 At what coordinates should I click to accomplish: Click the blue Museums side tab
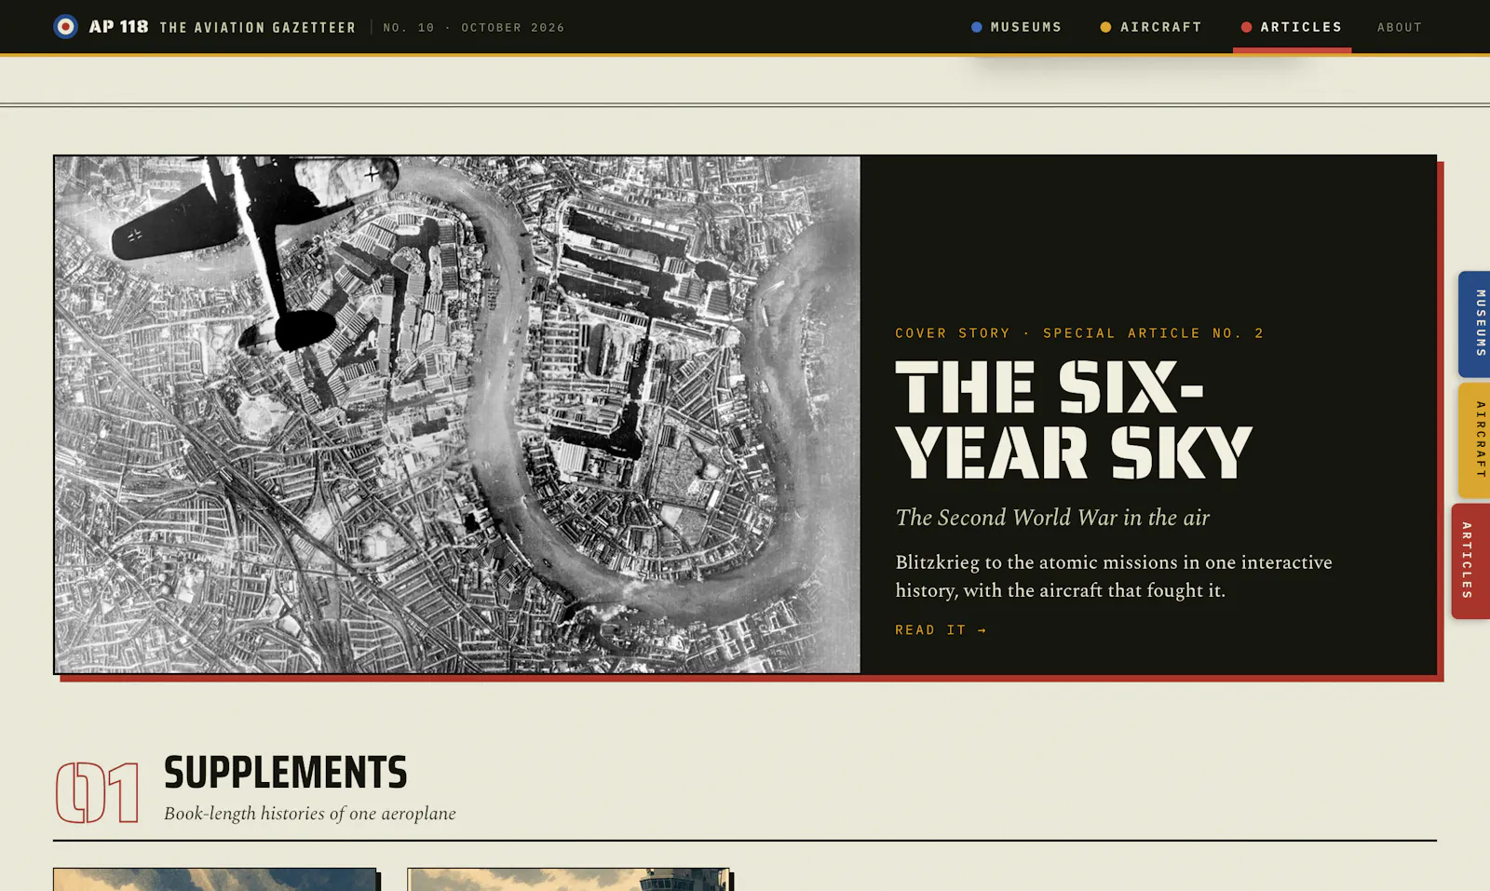click(x=1475, y=324)
